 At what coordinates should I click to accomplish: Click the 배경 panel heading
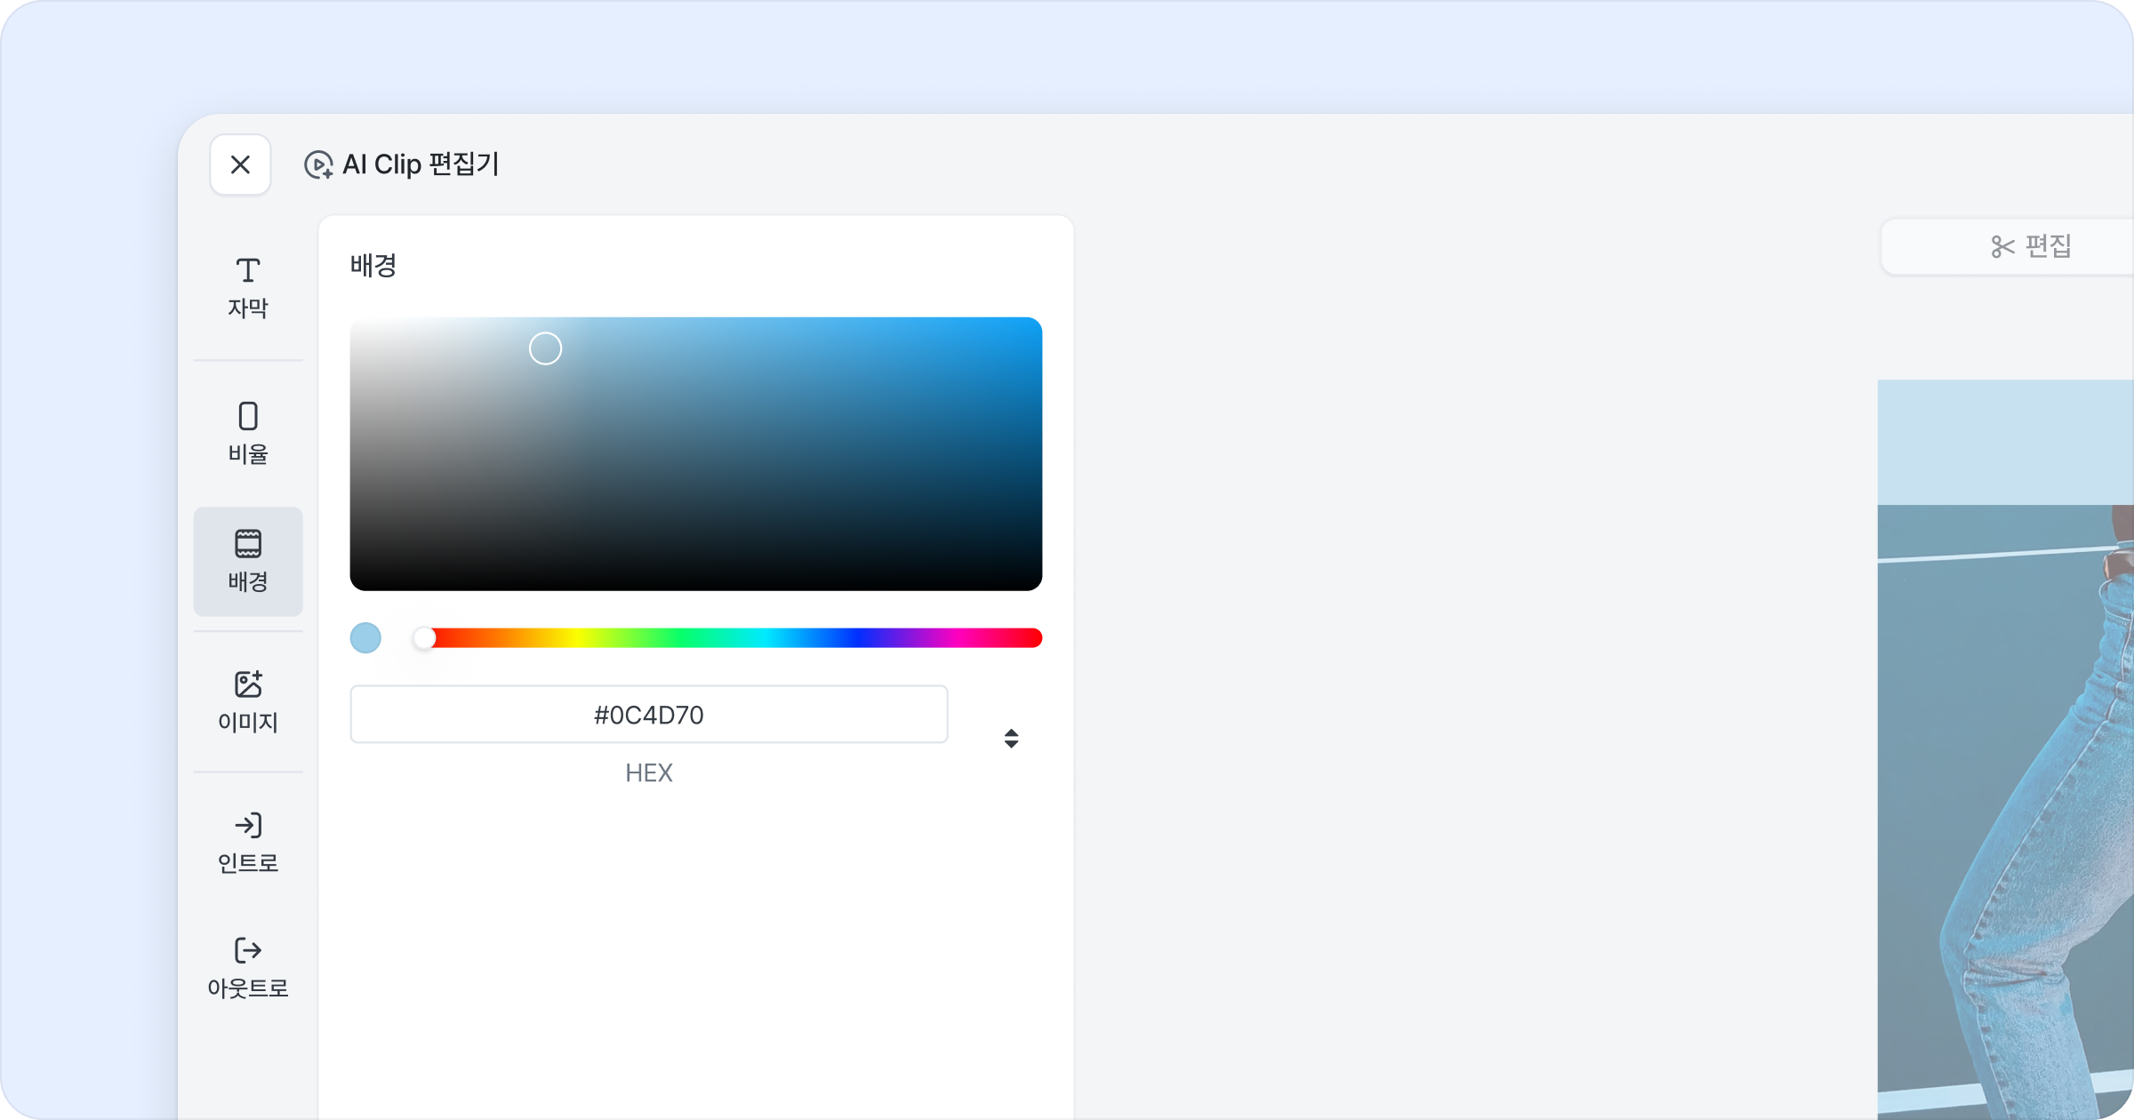[373, 265]
